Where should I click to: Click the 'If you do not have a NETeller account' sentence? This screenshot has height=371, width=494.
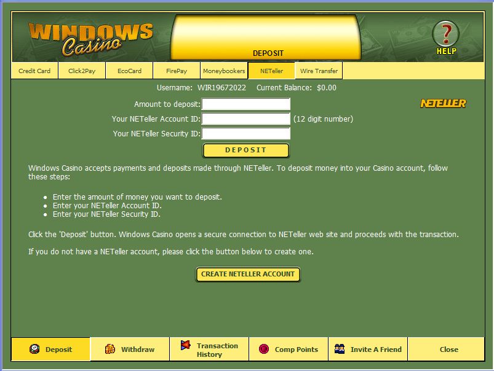click(171, 251)
